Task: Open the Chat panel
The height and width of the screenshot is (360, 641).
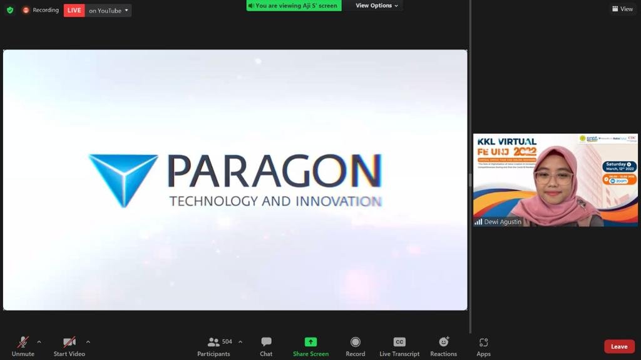Action: tap(266, 346)
